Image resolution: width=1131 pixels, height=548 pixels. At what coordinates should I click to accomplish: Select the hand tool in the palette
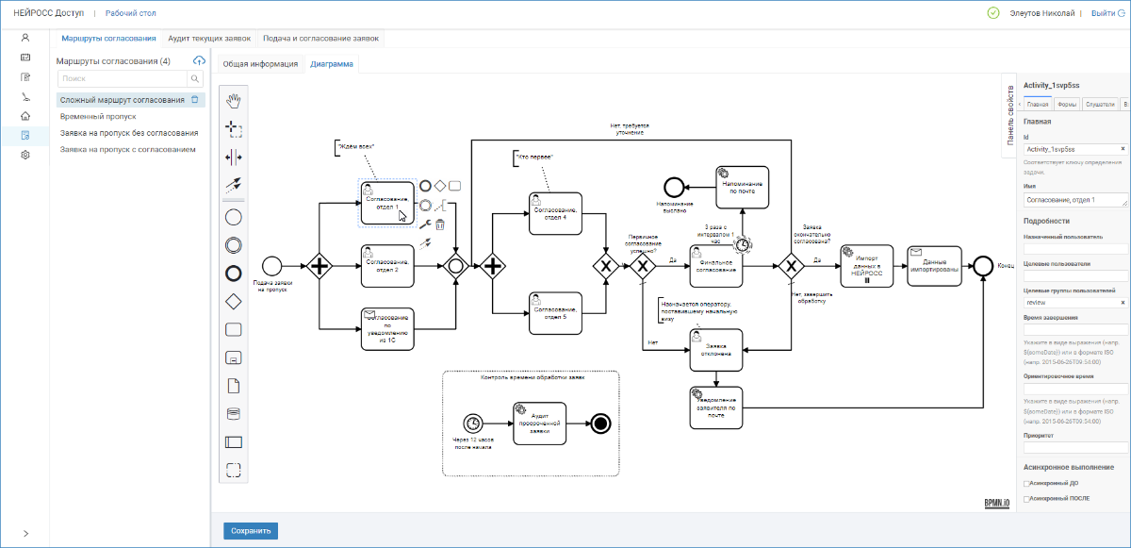click(234, 99)
